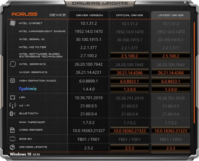199x161 pixels.
Task: Click installed Management Engine version 1952.14.0.1470
Action: [x=89, y=31]
